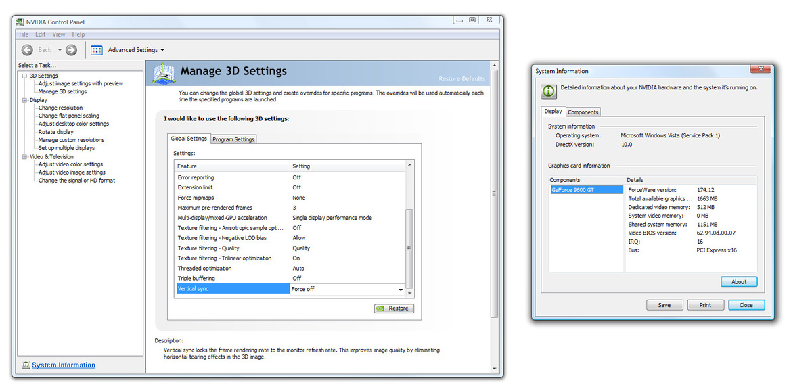Click the Restore button with NVIDIA logo
The height and width of the screenshot is (391, 791).
pos(394,308)
